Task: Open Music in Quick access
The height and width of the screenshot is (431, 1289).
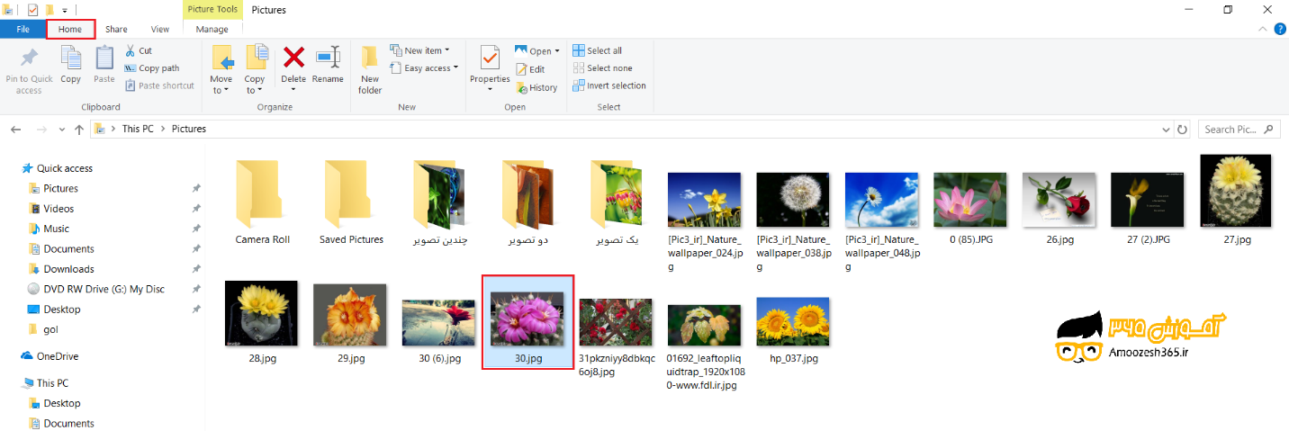Action: (x=56, y=229)
